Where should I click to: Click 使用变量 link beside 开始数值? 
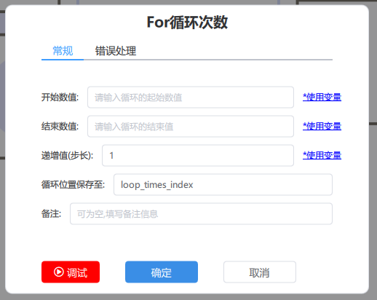[x=322, y=97]
